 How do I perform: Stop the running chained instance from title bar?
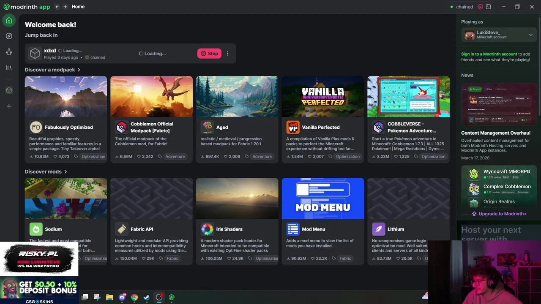480,7
